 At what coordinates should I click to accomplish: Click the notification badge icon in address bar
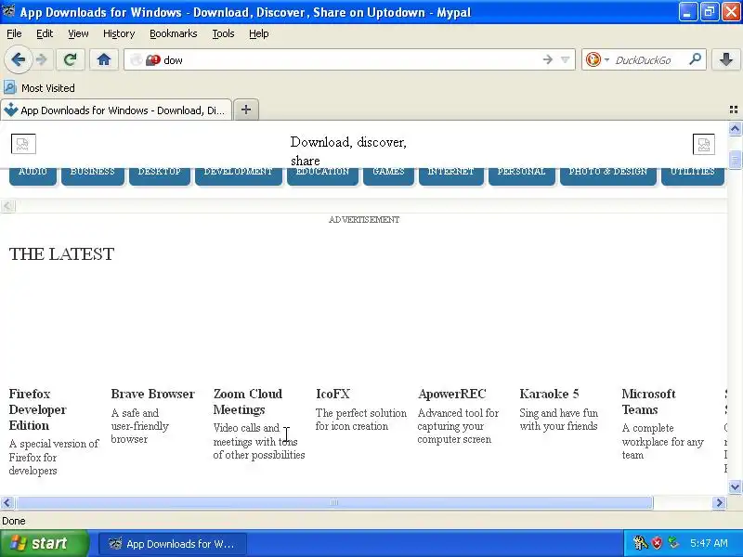tap(153, 60)
